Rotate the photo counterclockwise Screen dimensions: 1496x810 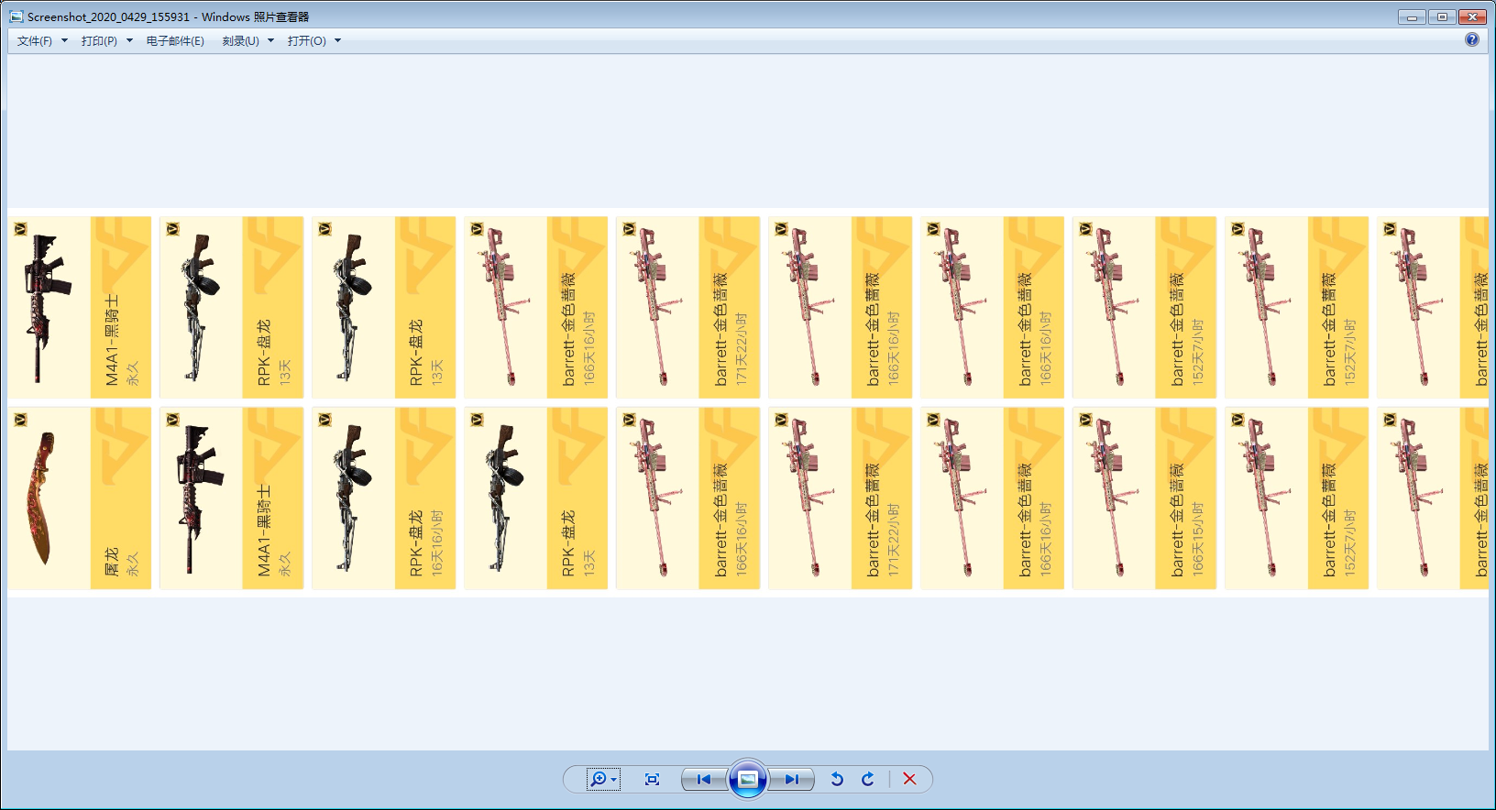[837, 779]
